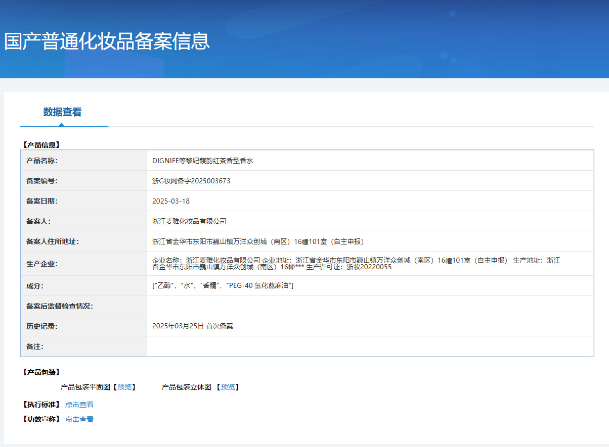Select the ingredients list starting with "乙醇"

(x=223, y=286)
